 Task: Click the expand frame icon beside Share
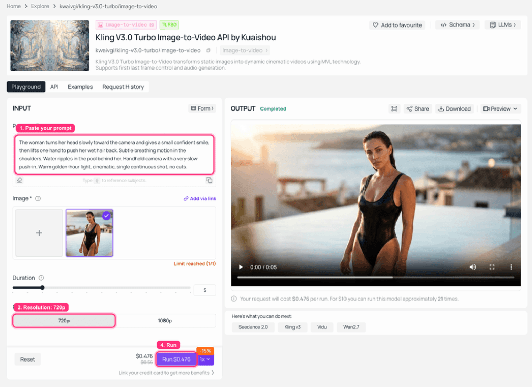coord(394,109)
